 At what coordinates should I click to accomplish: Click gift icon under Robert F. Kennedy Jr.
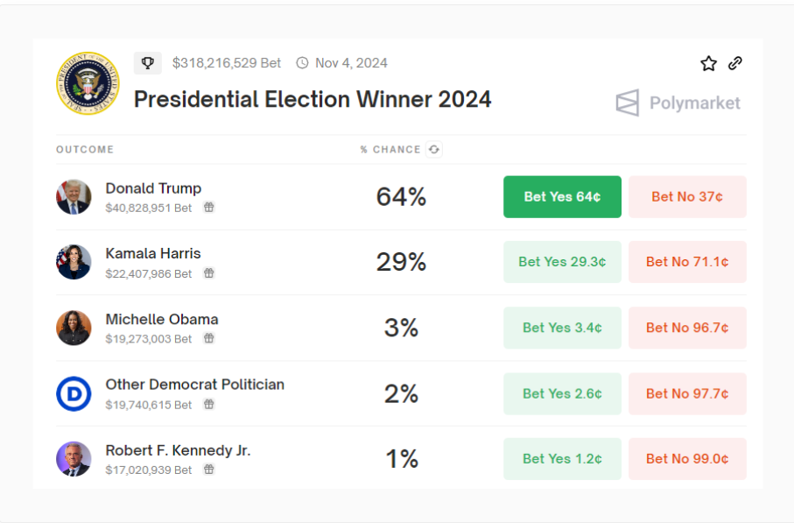tap(208, 470)
